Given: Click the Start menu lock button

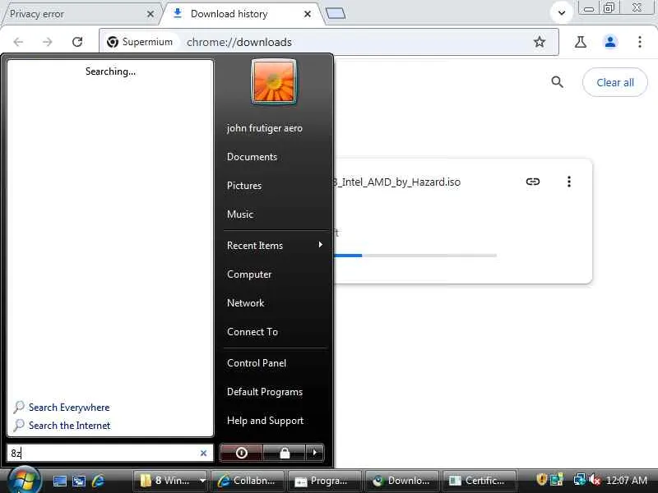Looking at the screenshot, I should (285, 453).
